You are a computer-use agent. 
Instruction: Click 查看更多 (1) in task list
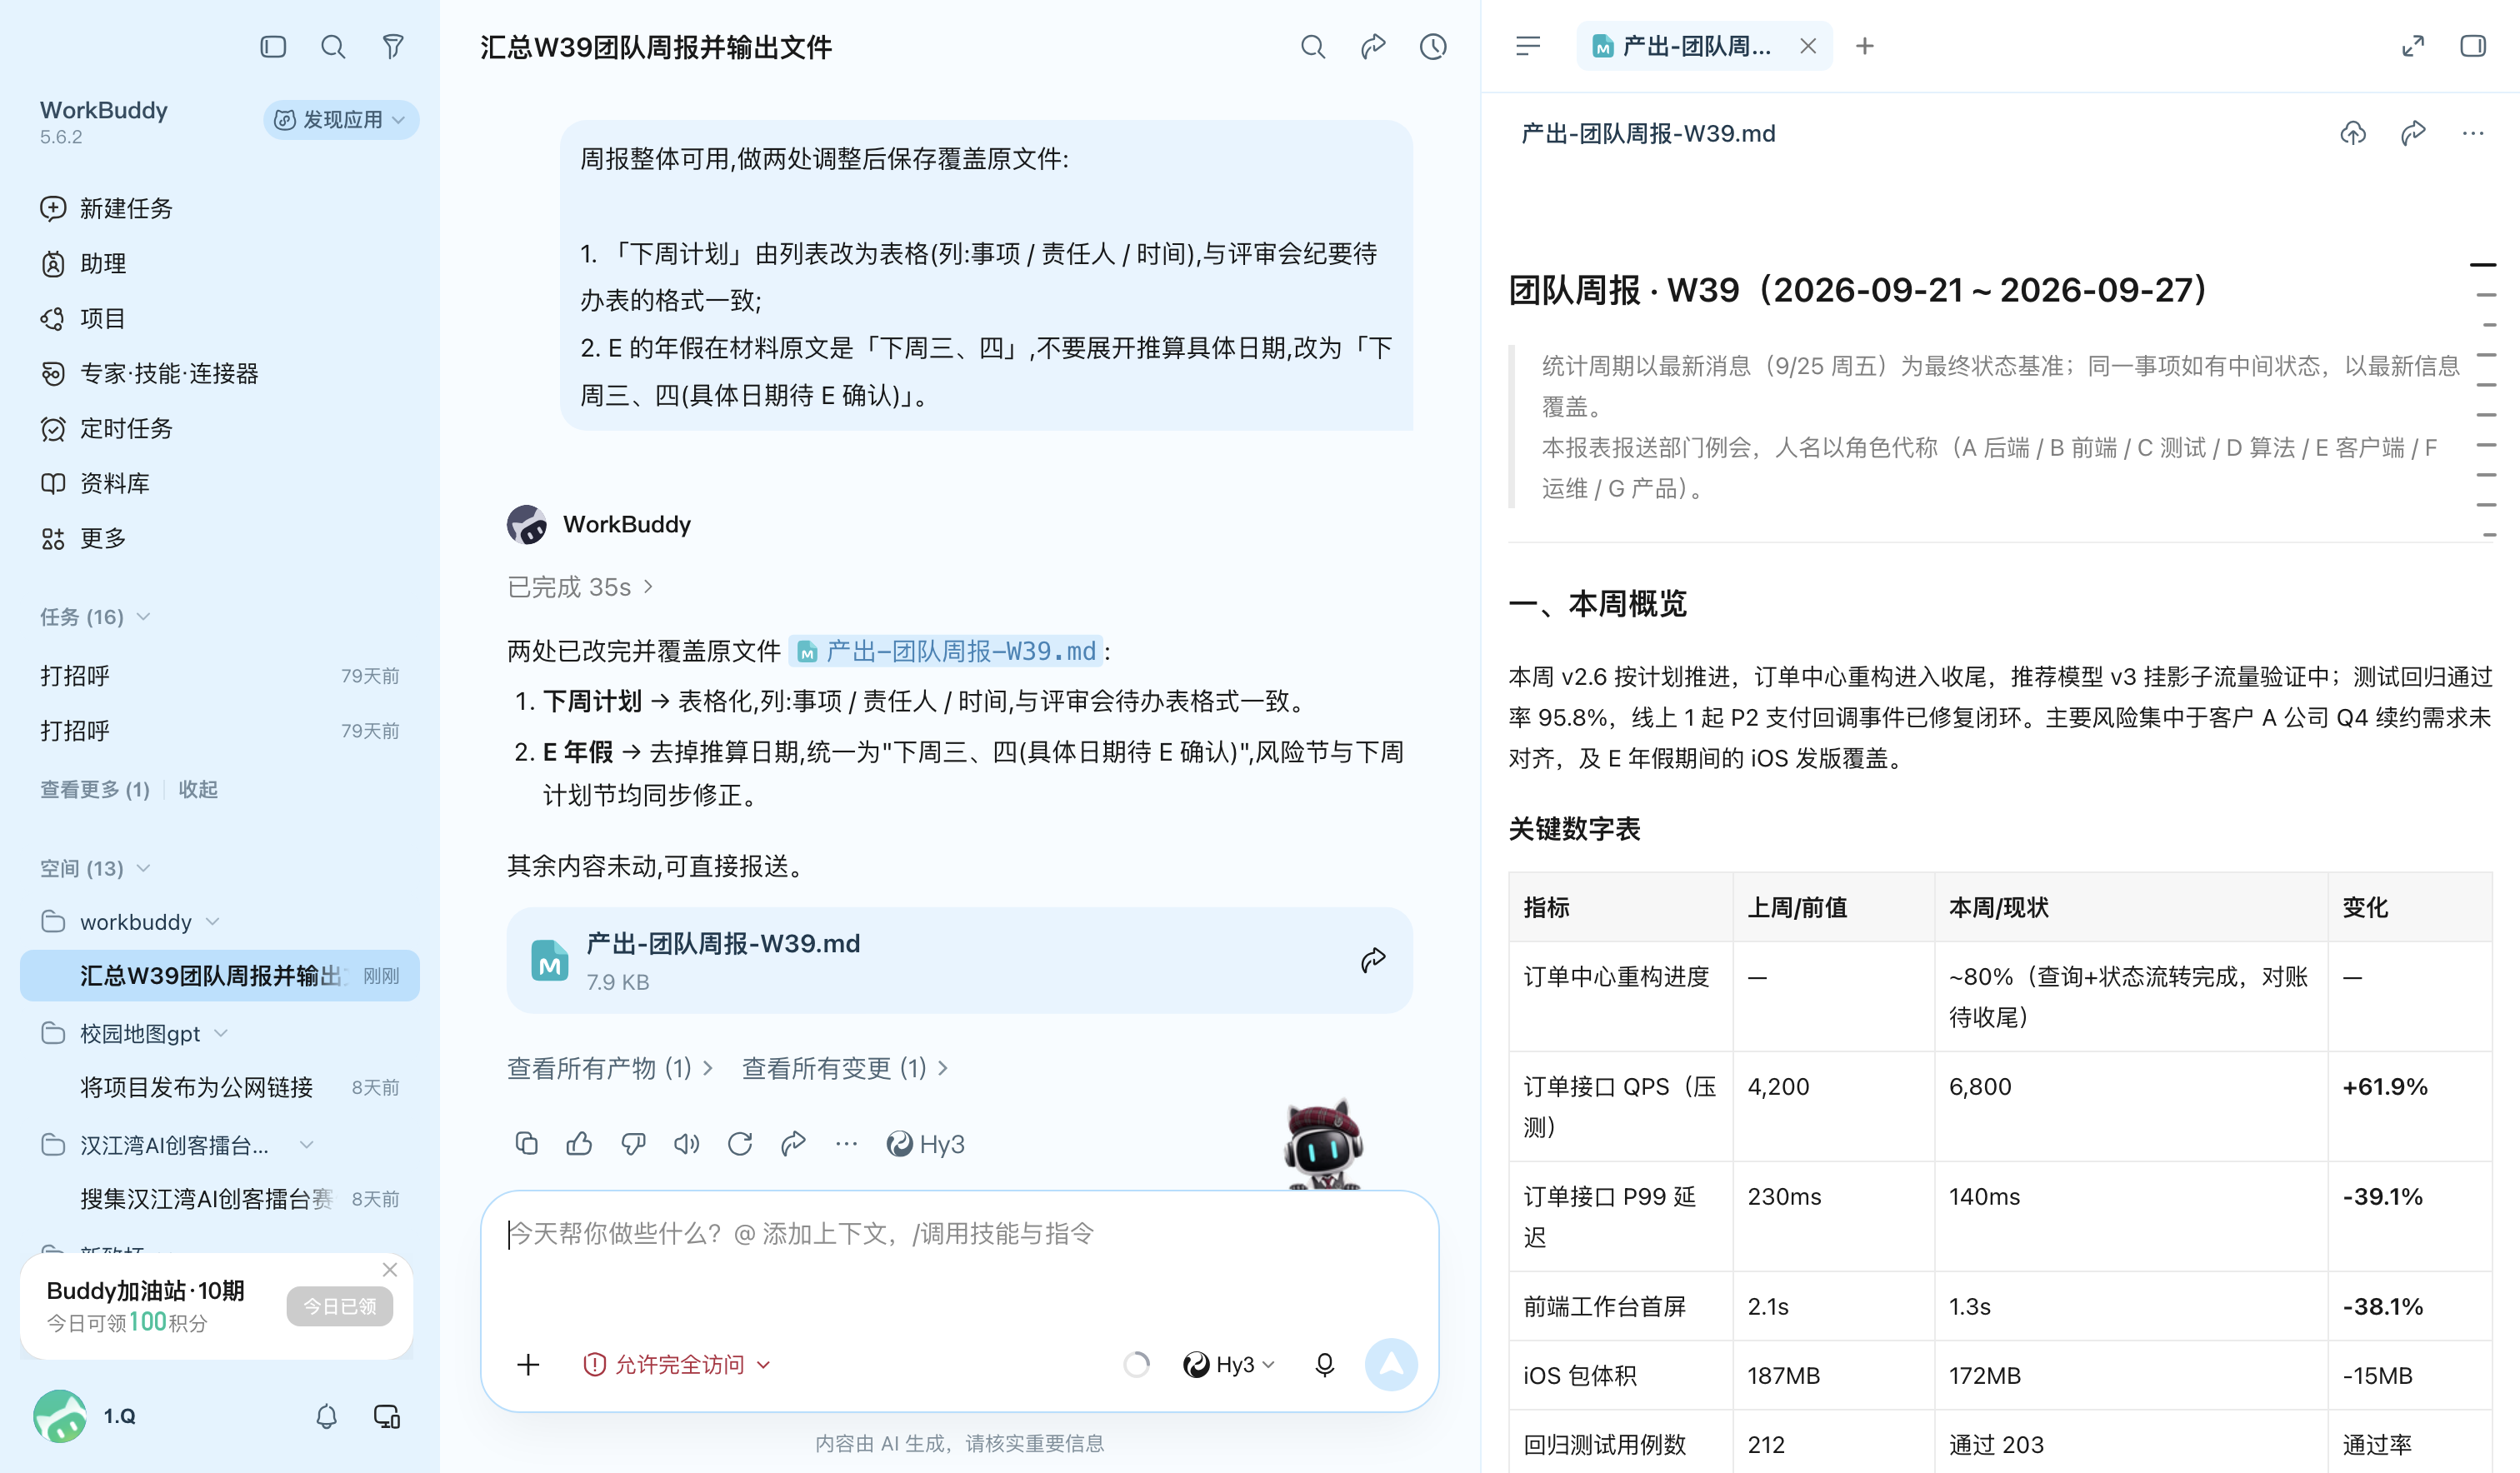(x=95, y=789)
